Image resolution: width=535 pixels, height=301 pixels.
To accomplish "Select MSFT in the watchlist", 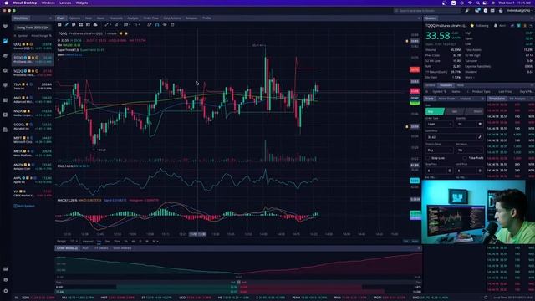I will click(x=33, y=140).
